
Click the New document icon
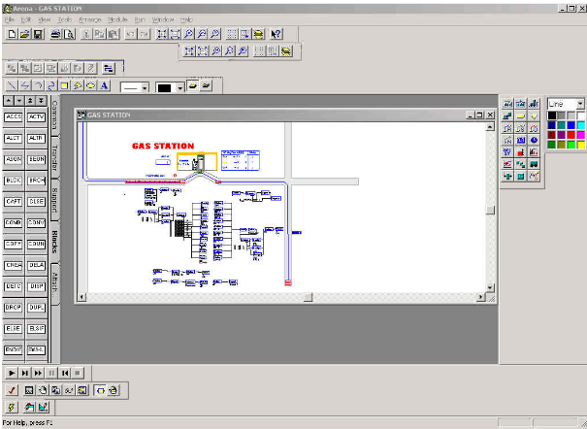(x=12, y=34)
